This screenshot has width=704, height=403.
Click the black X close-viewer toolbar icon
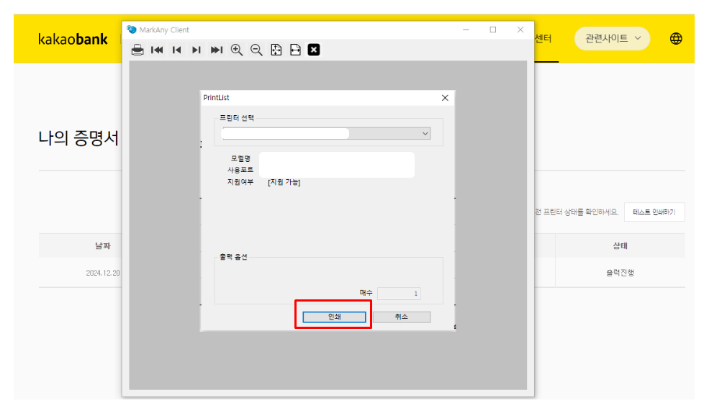click(314, 50)
